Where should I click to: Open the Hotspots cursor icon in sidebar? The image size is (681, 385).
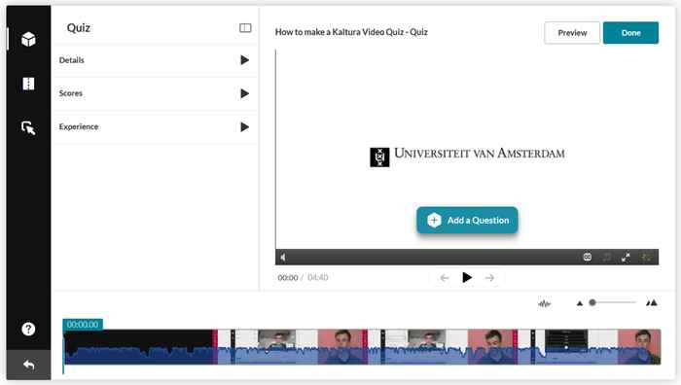click(x=28, y=127)
